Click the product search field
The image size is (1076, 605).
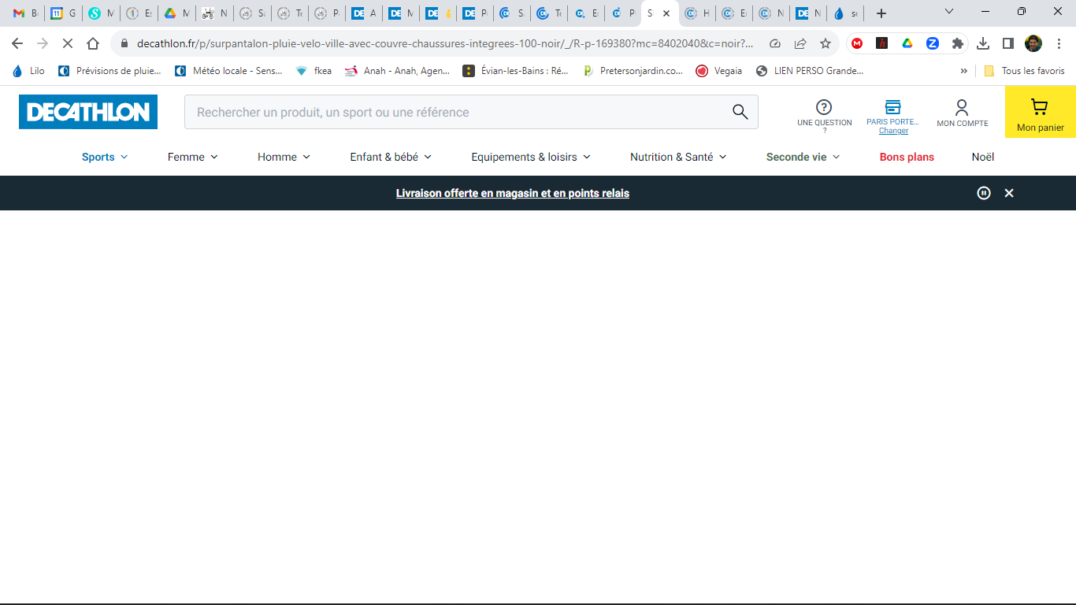pyautogui.click(x=457, y=112)
